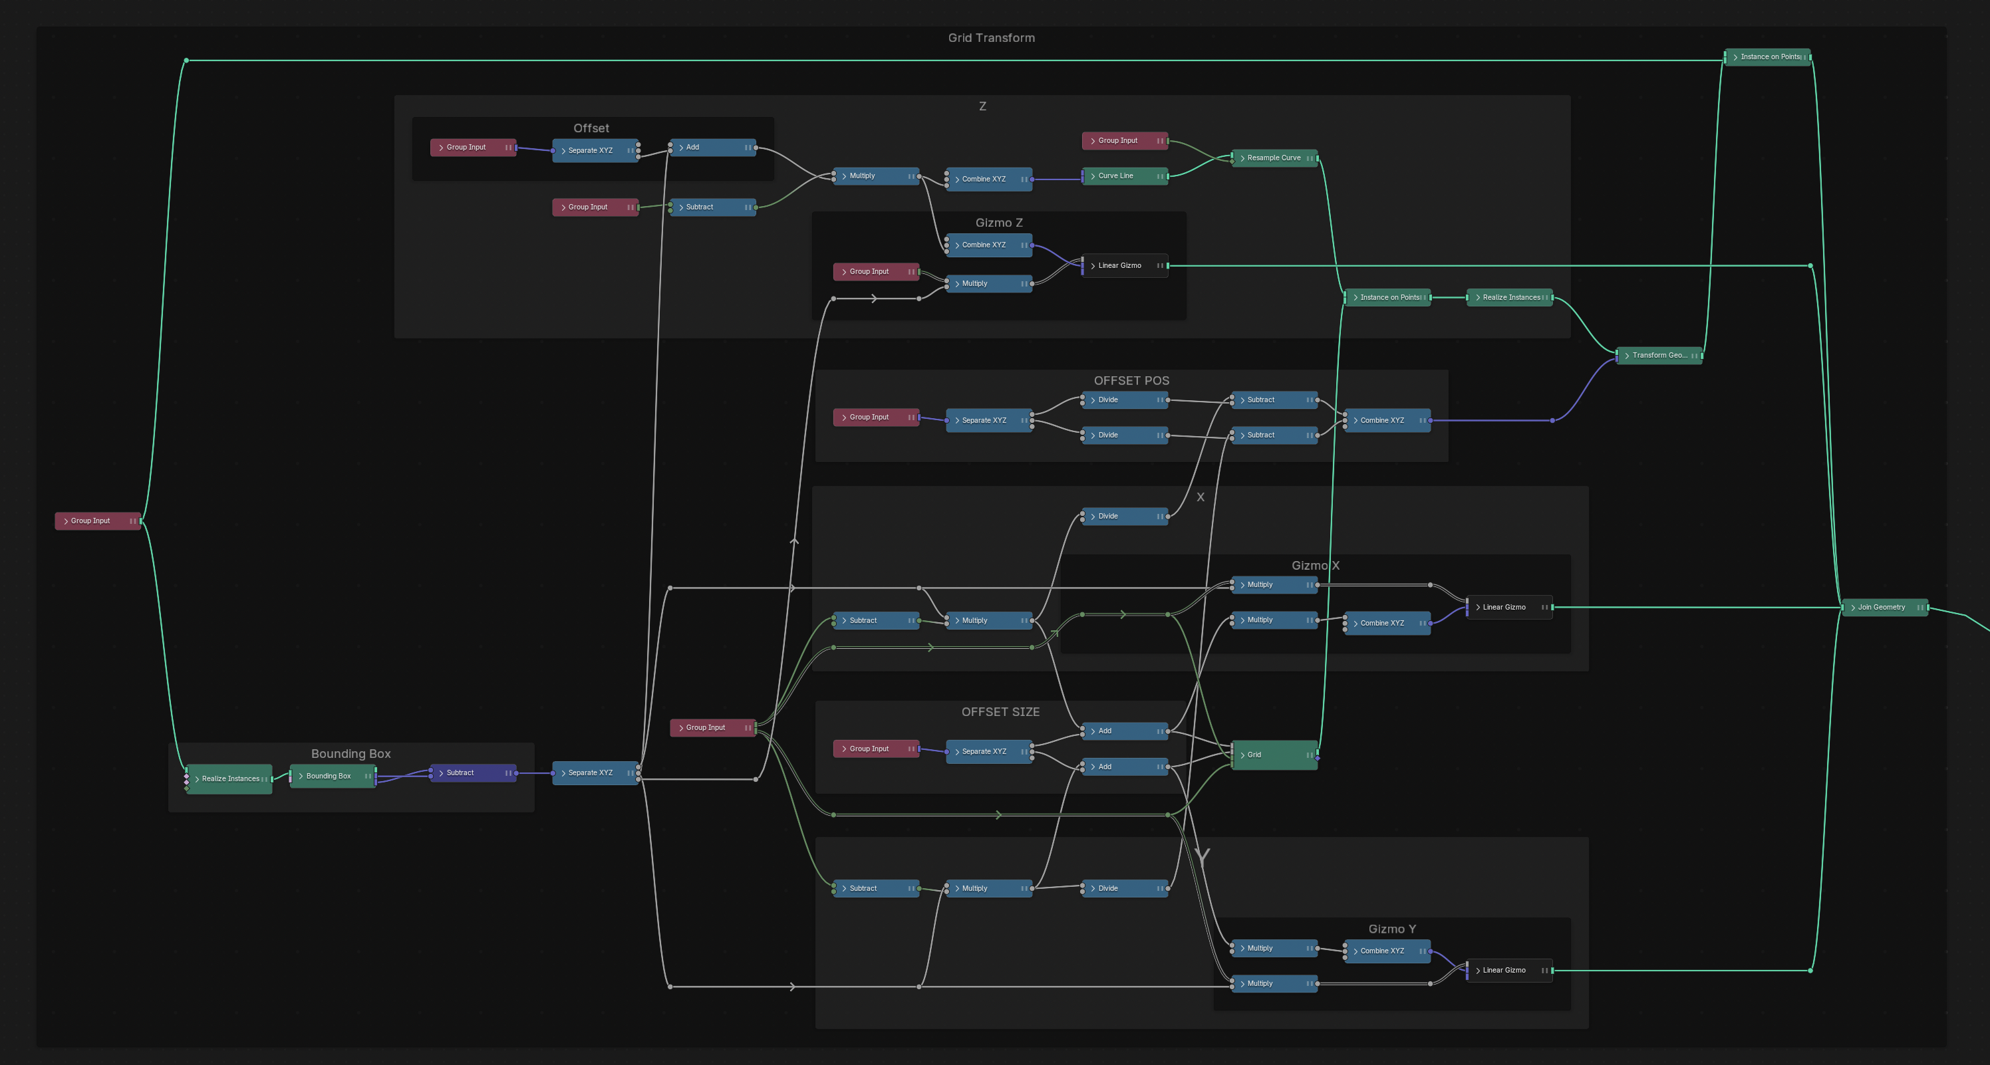
Task: Expand the Bounding Box node chevron
Action: (301, 776)
